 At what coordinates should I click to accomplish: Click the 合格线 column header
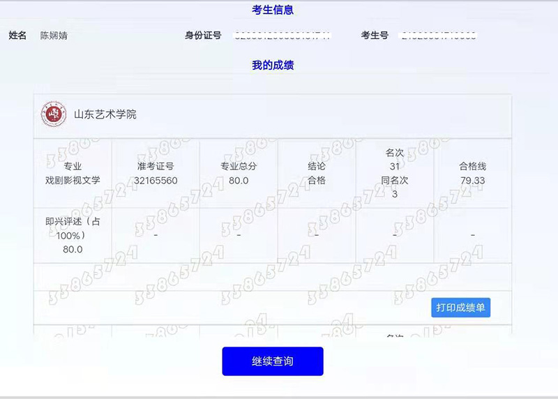(x=473, y=166)
